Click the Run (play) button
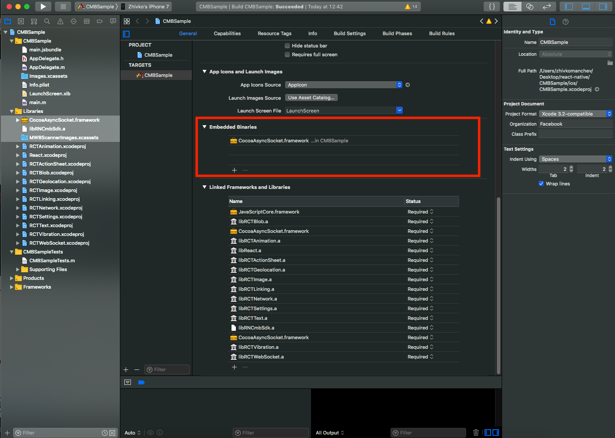This screenshot has width=615, height=438. click(x=43, y=7)
